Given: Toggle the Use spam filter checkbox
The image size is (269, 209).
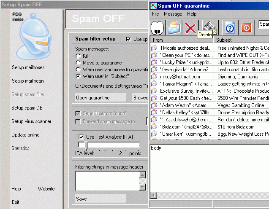Looking at the screenshot, I should click(x=128, y=39).
